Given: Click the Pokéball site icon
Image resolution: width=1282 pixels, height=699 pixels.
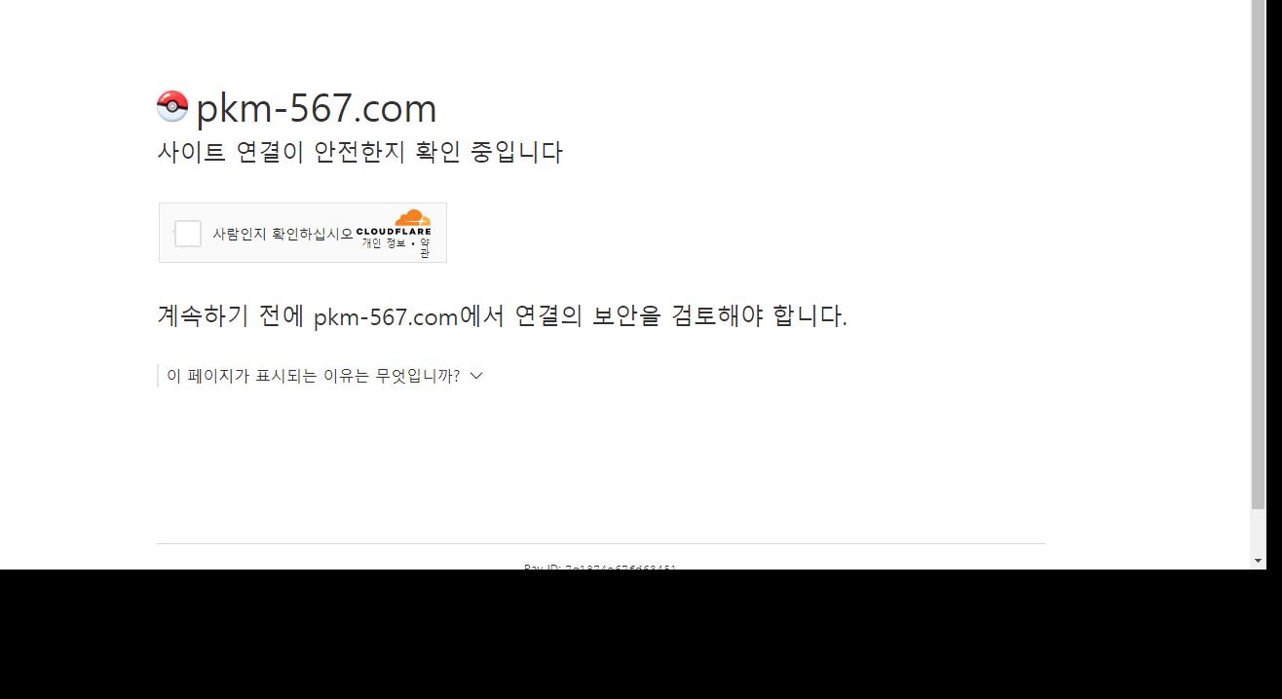Looking at the screenshot, I should [x=172, y=105].
